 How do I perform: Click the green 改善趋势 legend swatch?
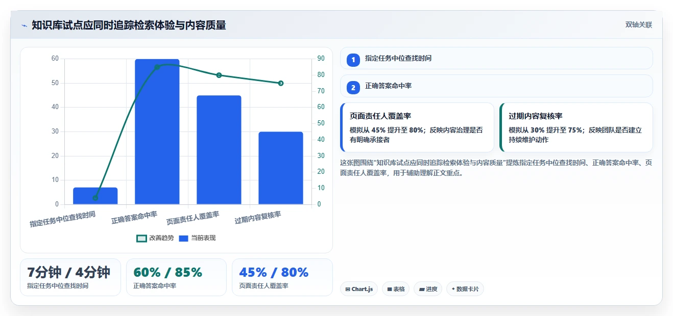[x=141, y=238]
